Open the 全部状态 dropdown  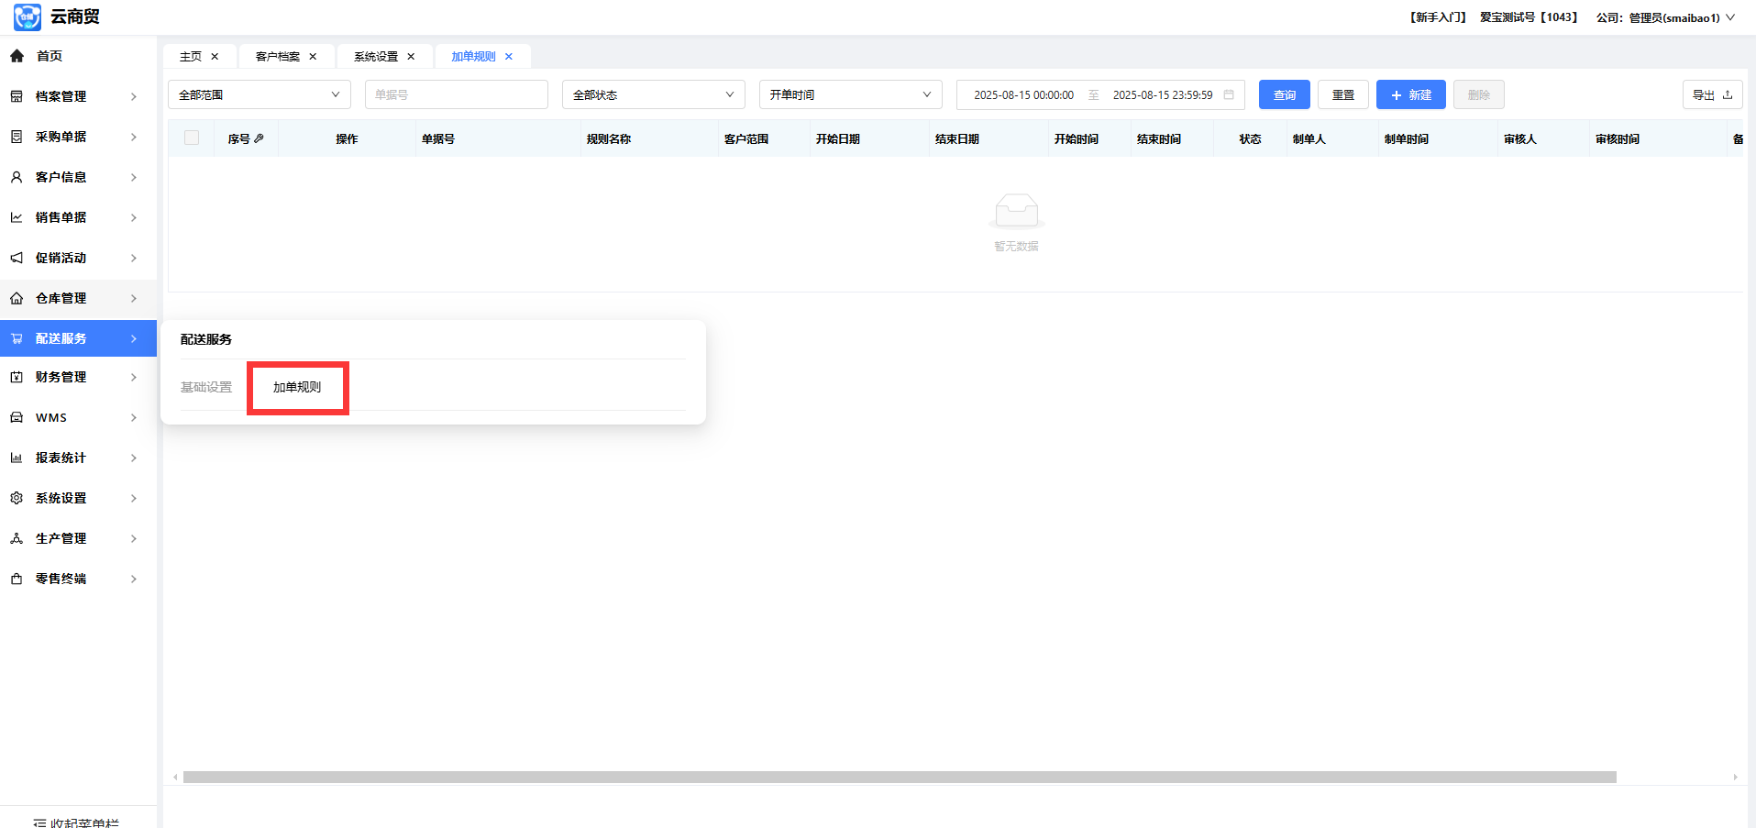(x=653, y=94)
